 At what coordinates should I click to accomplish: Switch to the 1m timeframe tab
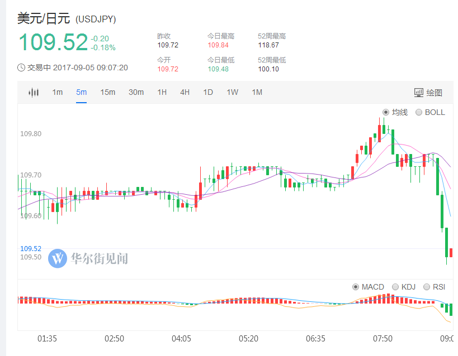(x=58, y=93)
